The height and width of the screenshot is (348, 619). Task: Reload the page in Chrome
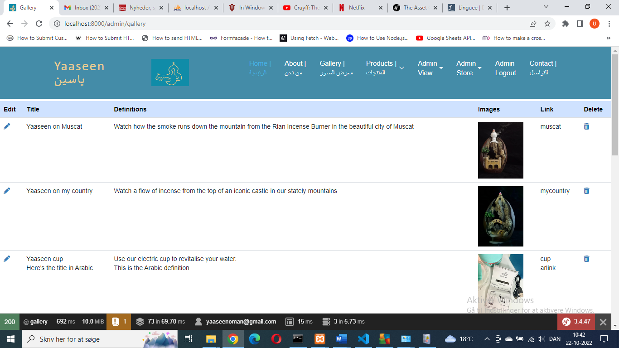pyautogui.click(x=39, y=24)
